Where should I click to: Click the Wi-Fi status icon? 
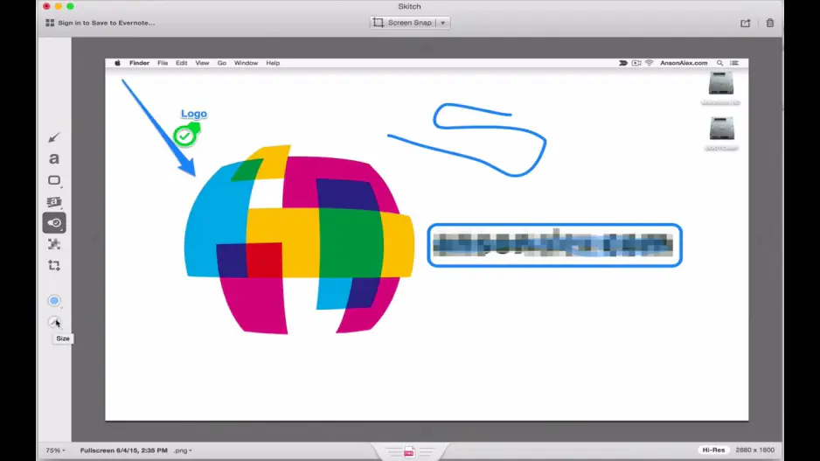pos(649,63)
